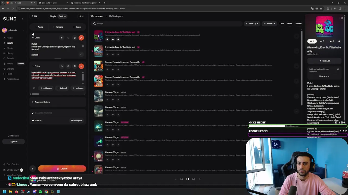The height and width of the screenshot is (195, 348).
Task: Open Library in the sidebar
Action: click(x=10, y=53)
